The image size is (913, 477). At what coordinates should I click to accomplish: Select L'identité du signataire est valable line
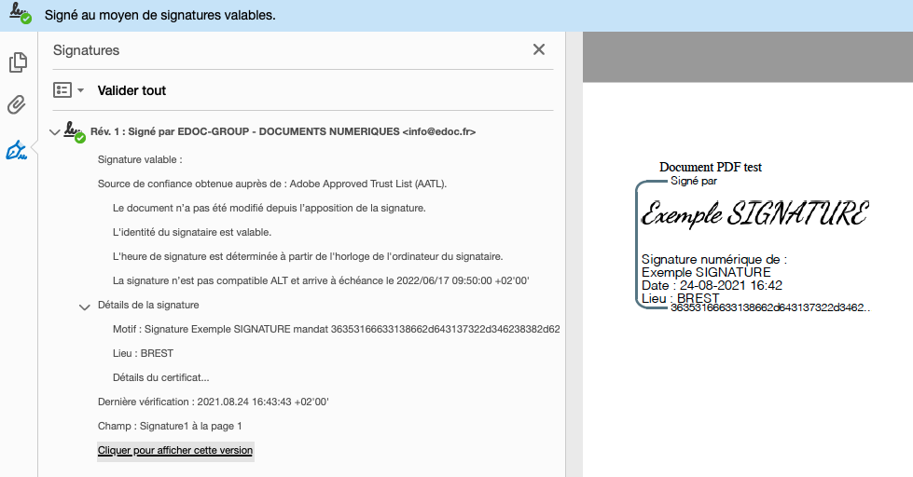pos(192,232)
